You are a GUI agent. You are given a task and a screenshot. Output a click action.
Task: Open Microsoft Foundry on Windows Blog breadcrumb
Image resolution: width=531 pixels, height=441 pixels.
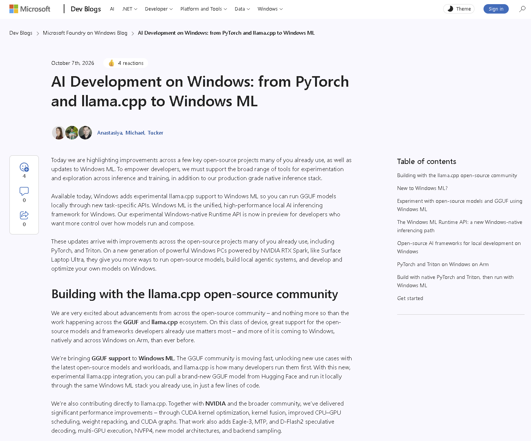(x=85, y=33)
